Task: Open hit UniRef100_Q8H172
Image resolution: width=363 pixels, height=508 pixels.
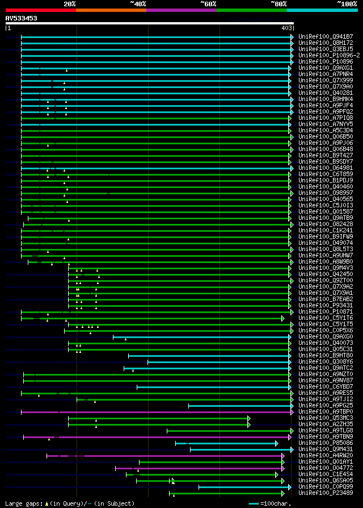Action: [326, 43]
